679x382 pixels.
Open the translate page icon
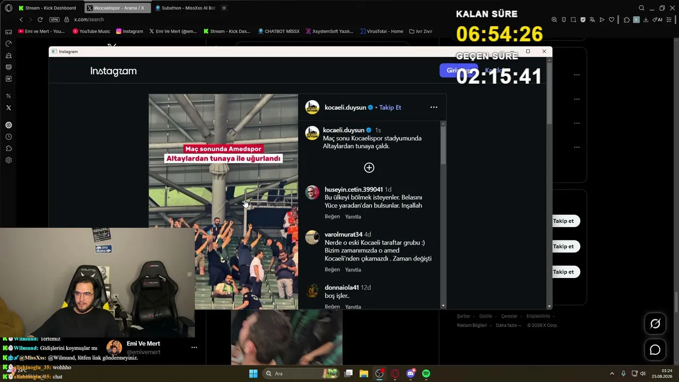[x=593, y=20]
